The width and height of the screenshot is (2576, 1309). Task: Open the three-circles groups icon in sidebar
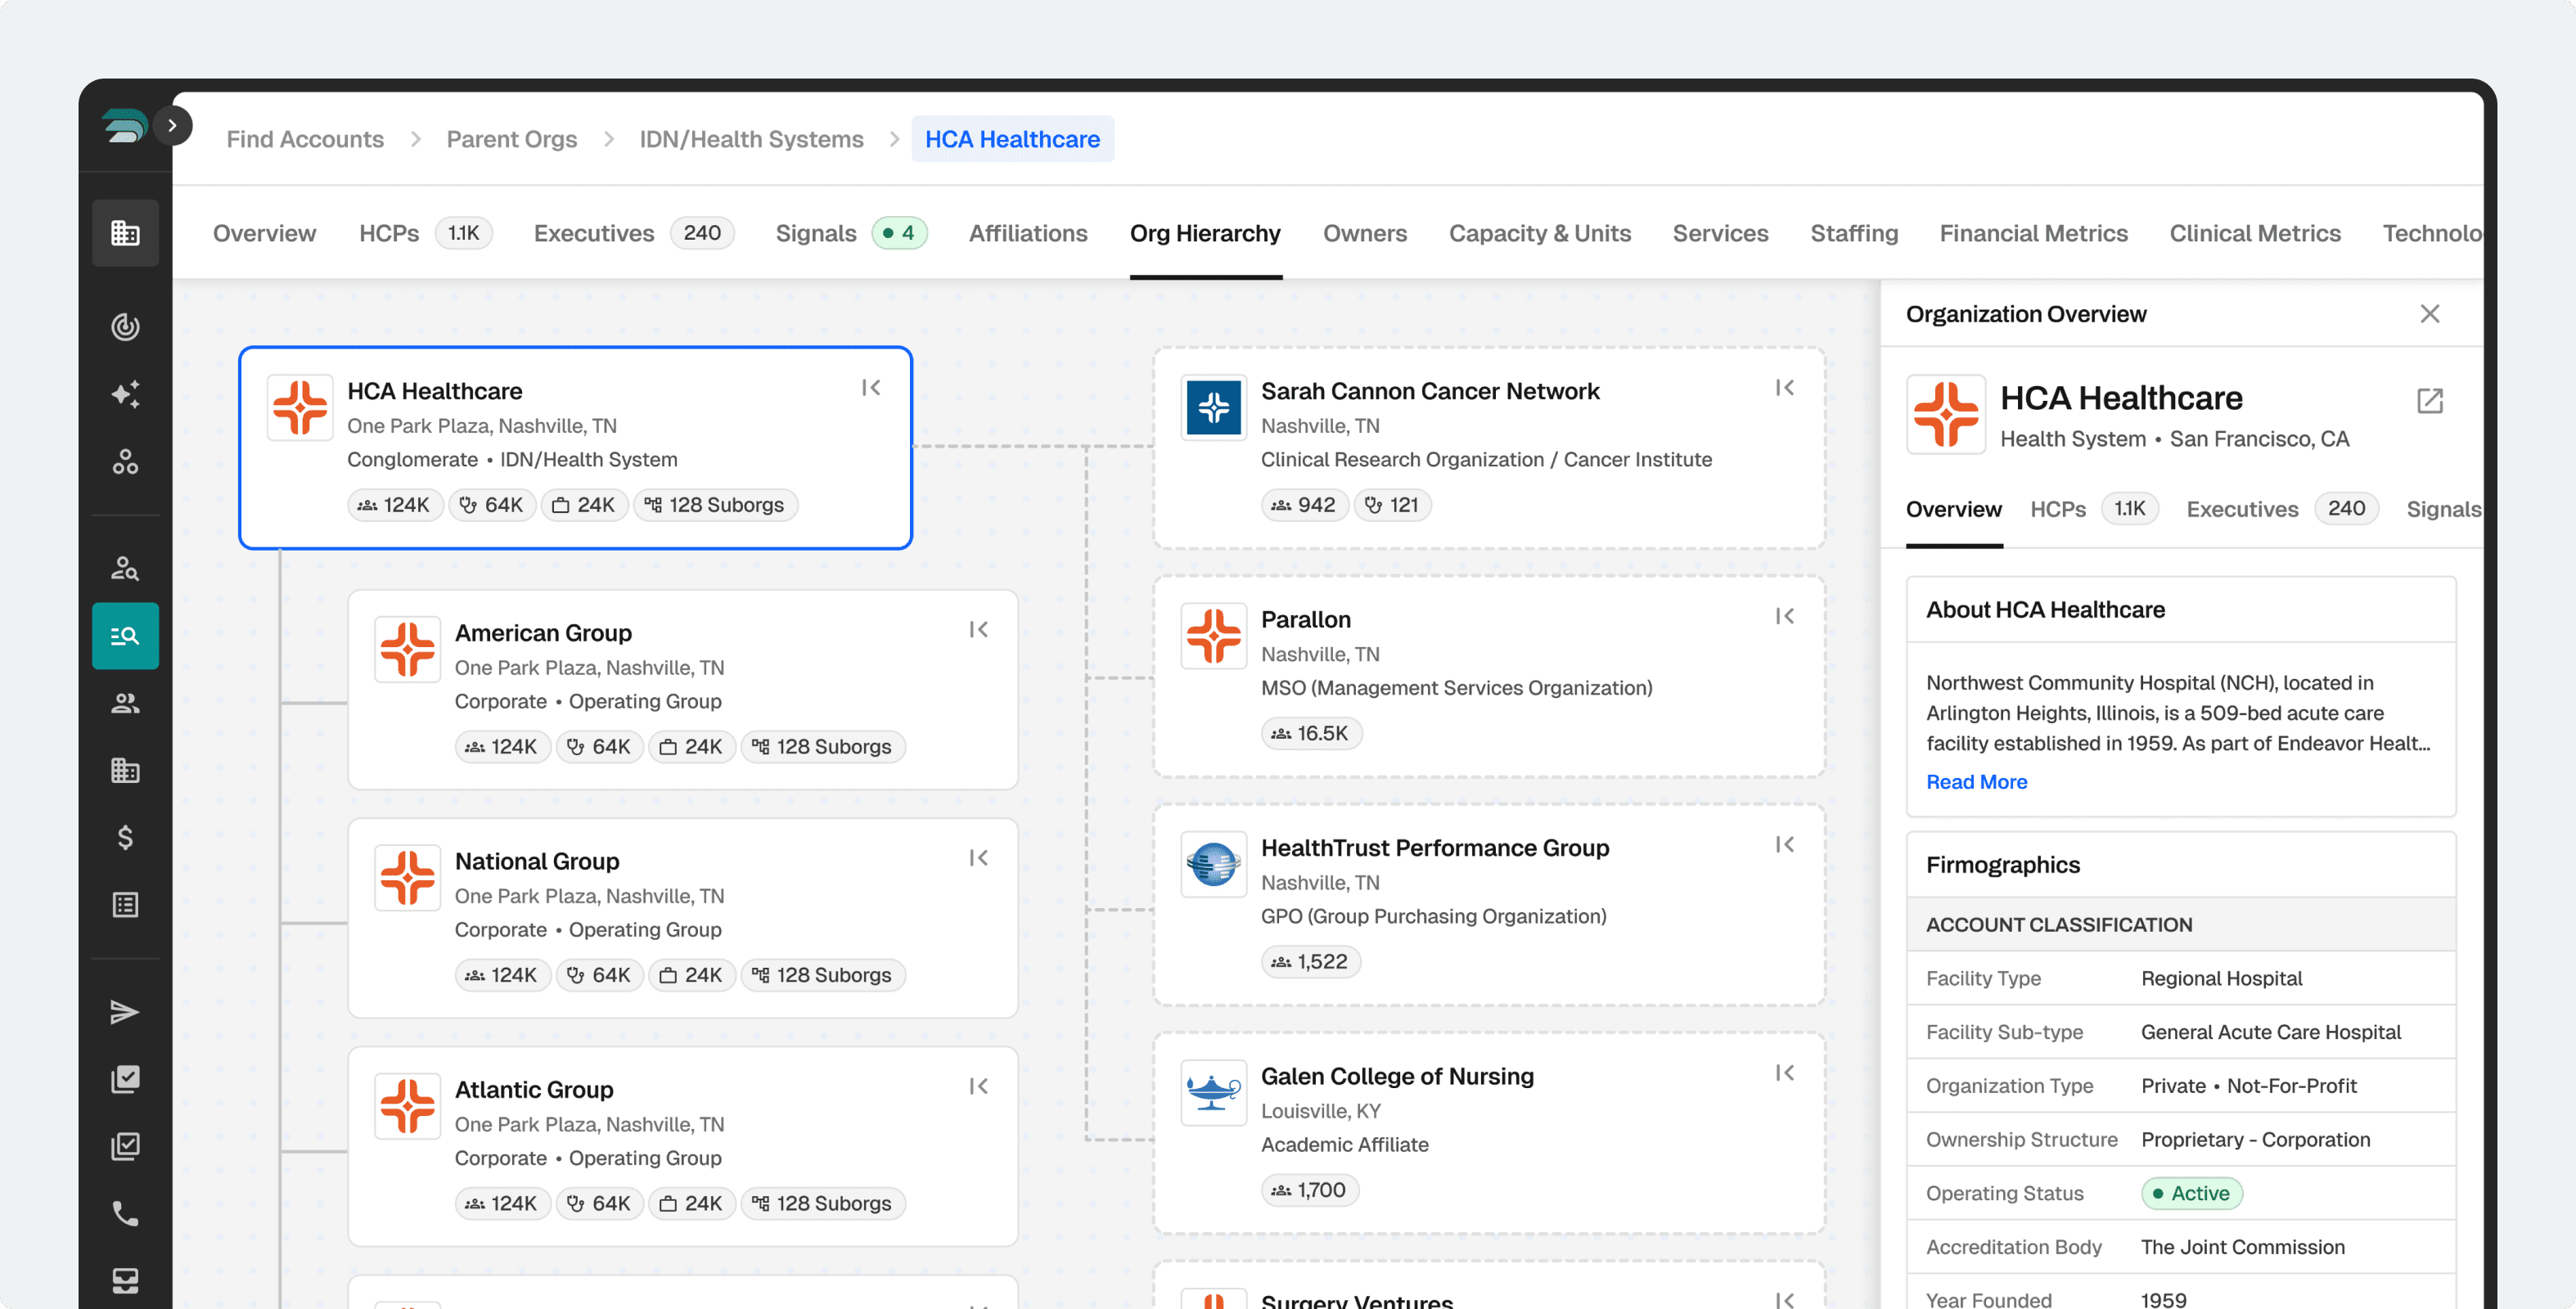pos(125,461)
